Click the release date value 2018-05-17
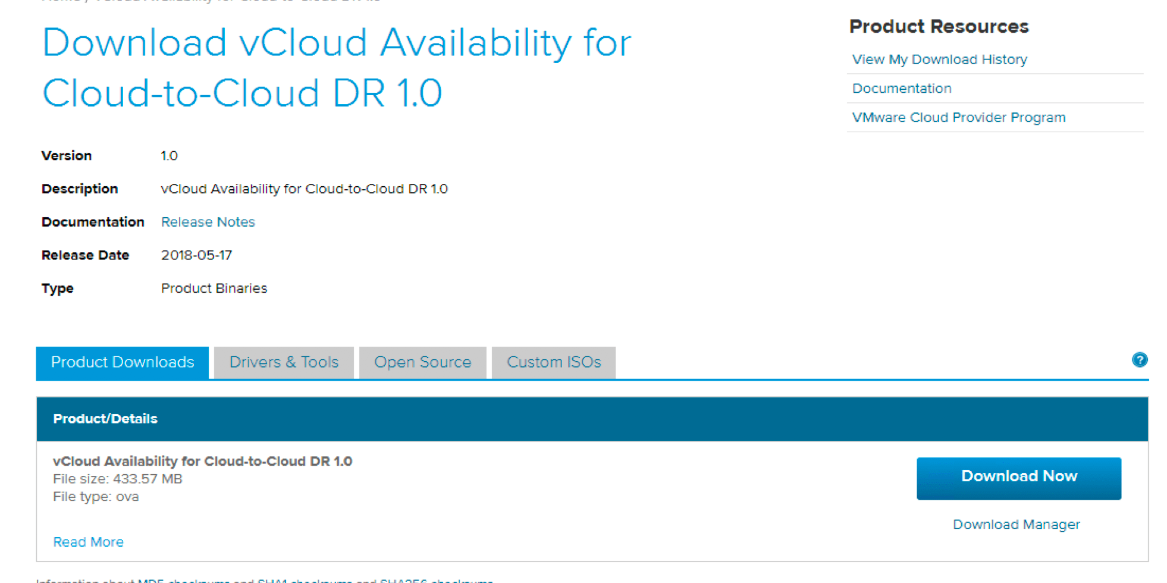The image size is (1167, 583). [196, 255]
